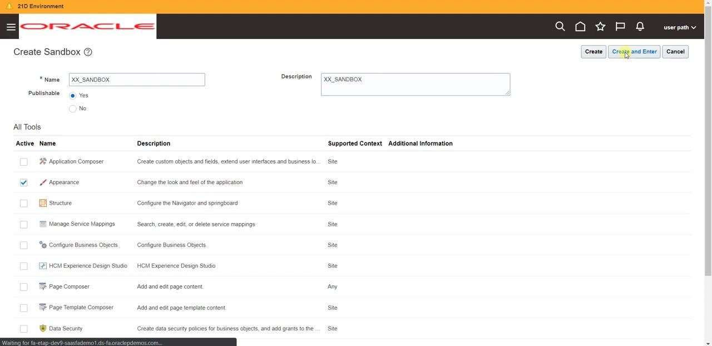Image resolution: width=712 pixels, height=346 pixels.
Task: Click inside the sandbox Name field
Action: (137, 80)
